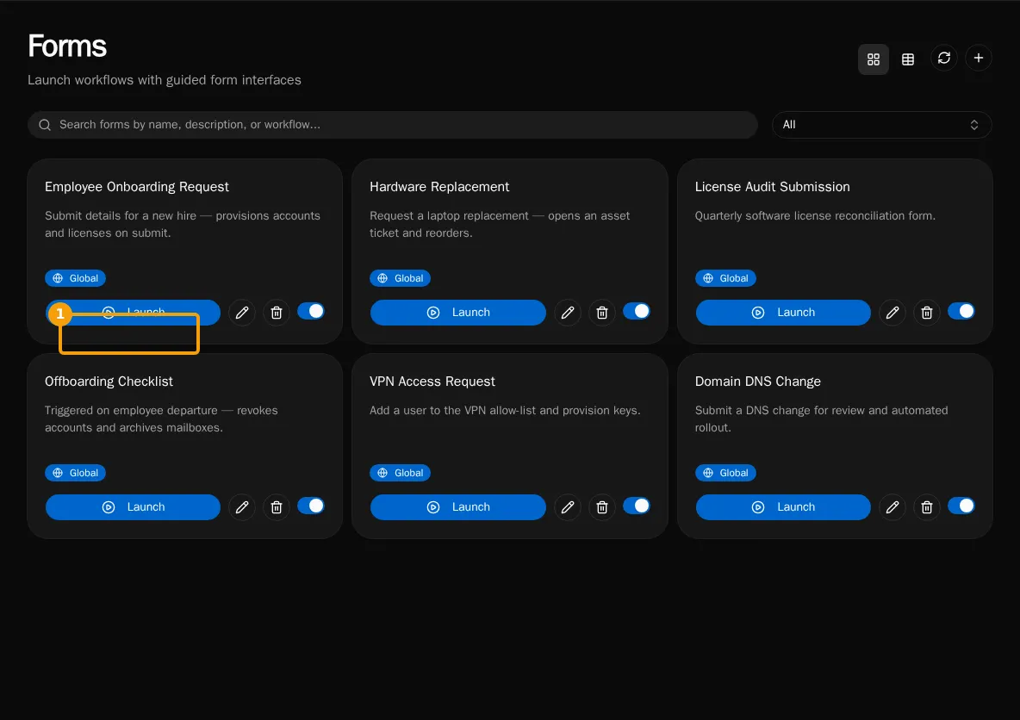Screen dimensions: 1020x720
Task: Toggle off the Hardware Replacement form
Action: pyautogui.click(x=636, y=311)
